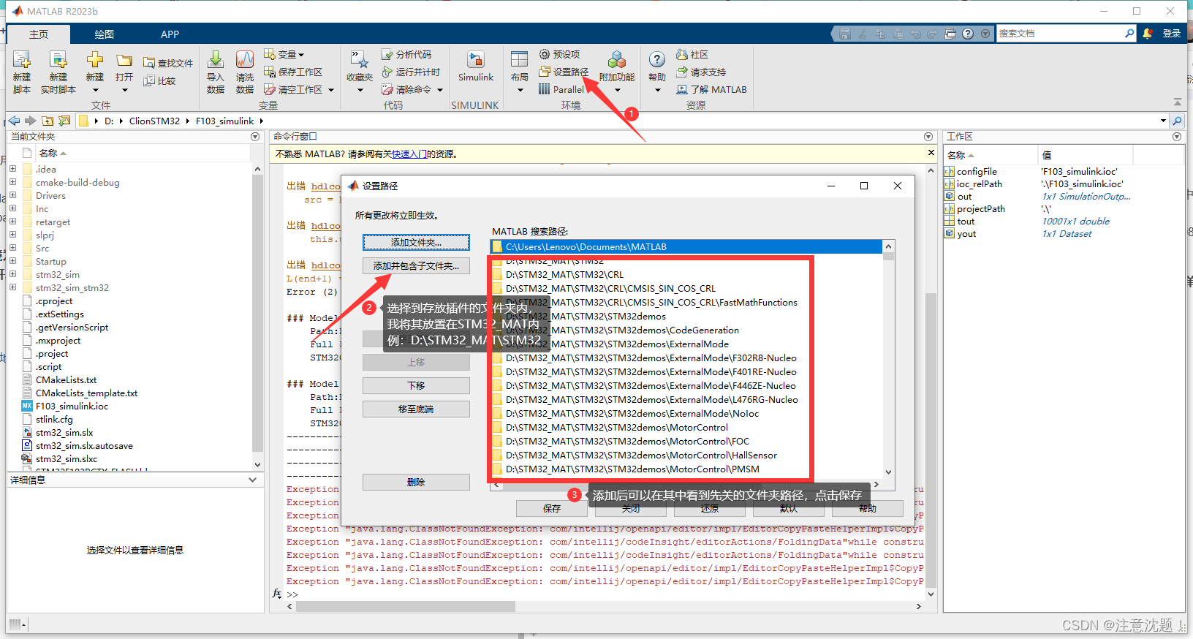The height and width of the screenshot is (639, 1193).
Task: Open Current Folder panel actions menu
Action: point(255,137)
